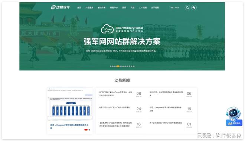The image size is (245, 141).
Task: Open the 关于动易 menu item
Action: [155, 7]
